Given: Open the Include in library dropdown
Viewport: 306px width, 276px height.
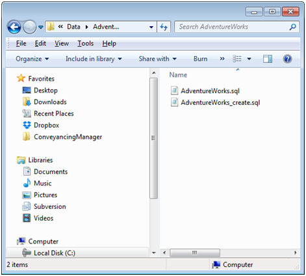Looking at the screenshot, I should (94, 59).
